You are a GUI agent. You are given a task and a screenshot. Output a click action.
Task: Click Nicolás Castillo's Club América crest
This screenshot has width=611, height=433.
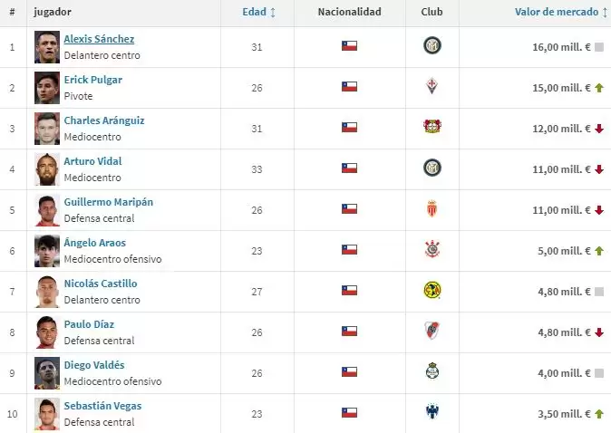(432, 290)
